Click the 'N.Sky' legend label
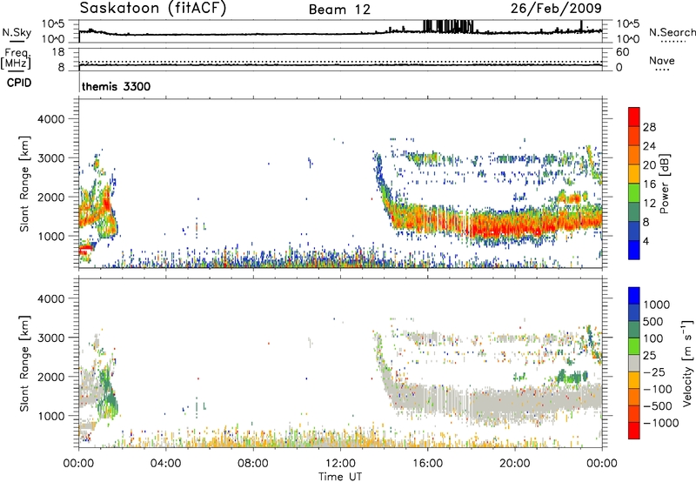Image resolution: width=696 pixels, height=482 pixels. pos(17,32)
